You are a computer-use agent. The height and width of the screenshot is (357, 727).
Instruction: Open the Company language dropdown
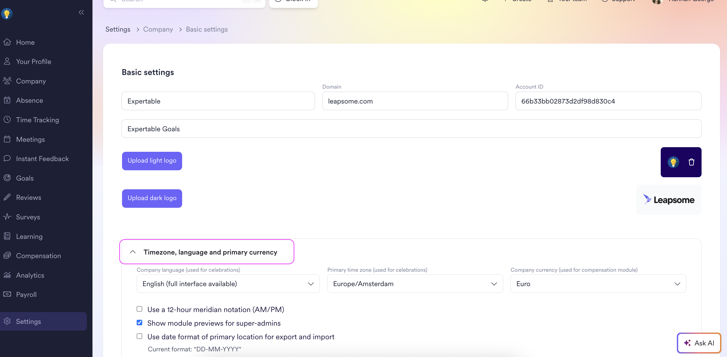pyautogui.click(x=228, y=284)
